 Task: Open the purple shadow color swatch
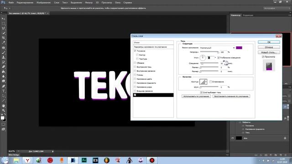pos(239,48)
